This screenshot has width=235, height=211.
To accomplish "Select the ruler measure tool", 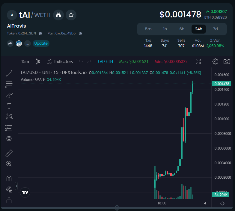I will click(9, 153).
